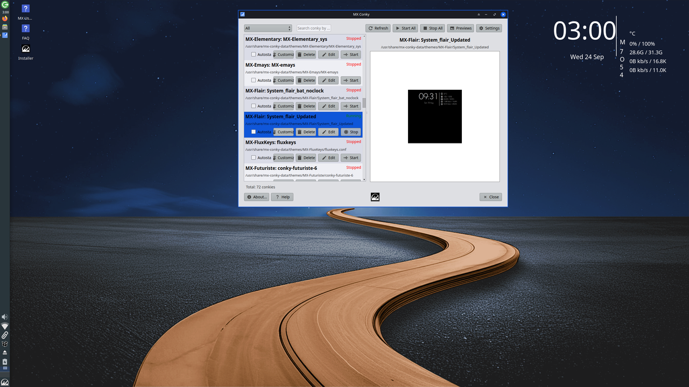689x387 pixels.
Task: Click the Search conky input field
Action: pyautogui.click(x=314, y=28)
